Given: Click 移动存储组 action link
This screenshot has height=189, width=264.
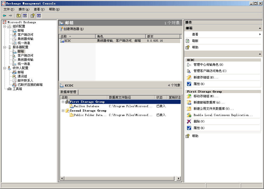Looking at the screenshot, I should tap(206, 96).
